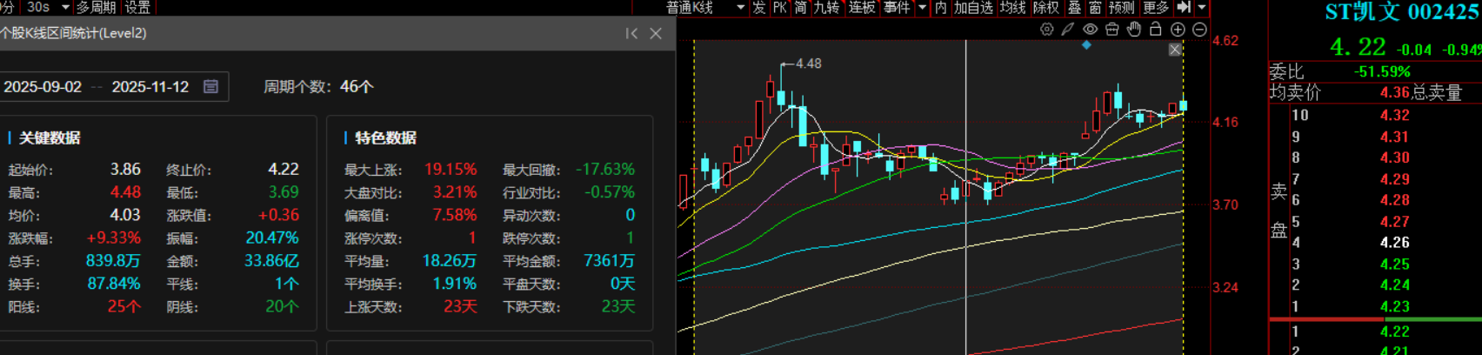Open the chart settings gear icon
Image resolution: width=1482 pixels, height=355 pixels.
click(1046, 30)
